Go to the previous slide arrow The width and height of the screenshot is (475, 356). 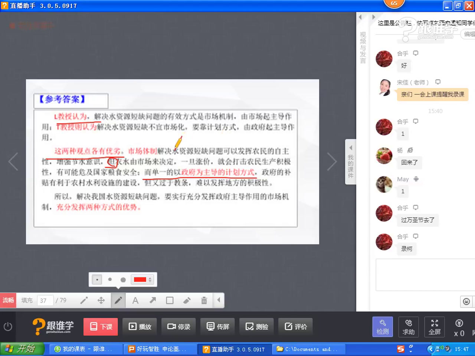point(13,162)
